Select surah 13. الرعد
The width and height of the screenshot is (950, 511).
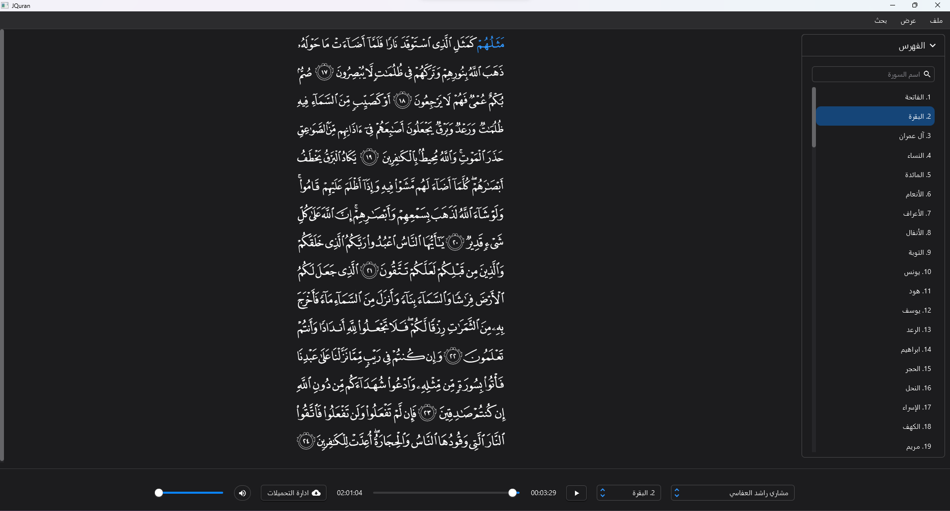point(875,329)
